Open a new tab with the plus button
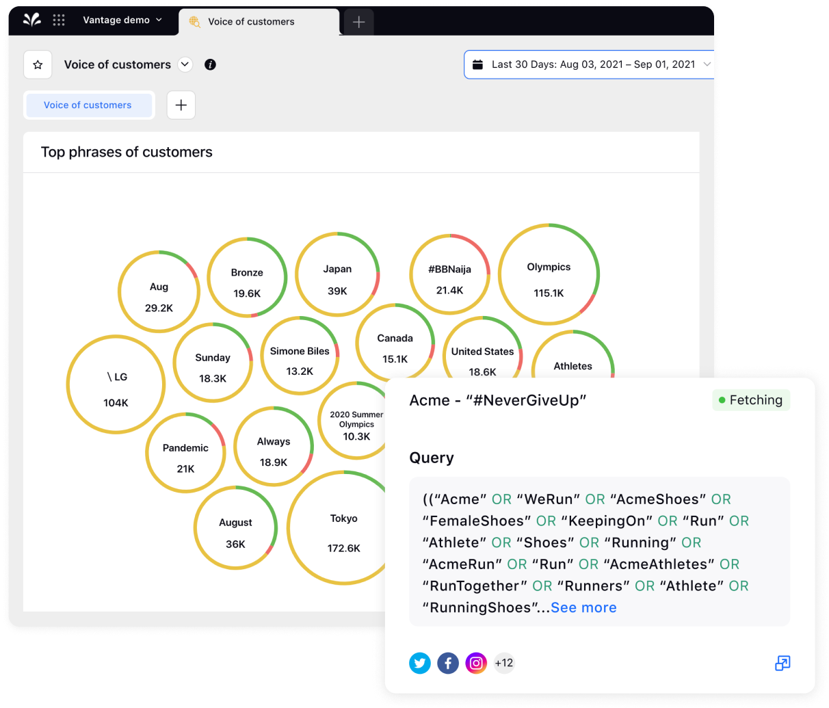The image size is (829, 708). [x=358, y=22]
